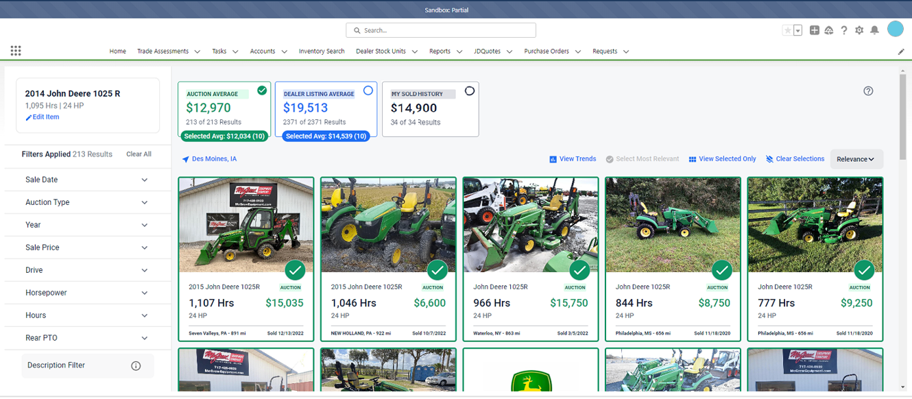Open the Dealer Stock Units tab
Viewport: 912px width, 399px height.
point(381,51)
